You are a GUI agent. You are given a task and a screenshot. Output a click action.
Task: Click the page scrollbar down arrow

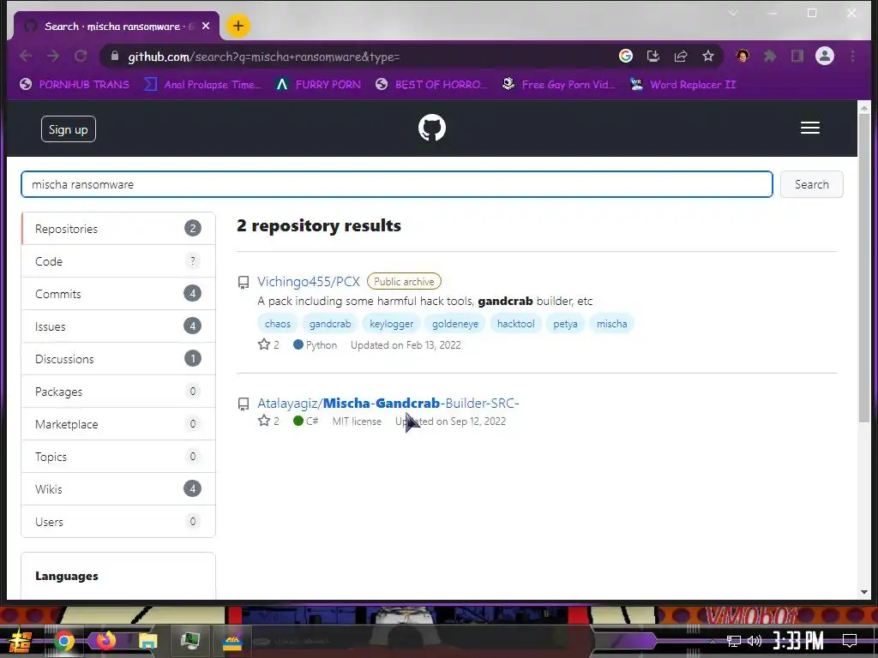pos(864,592)
